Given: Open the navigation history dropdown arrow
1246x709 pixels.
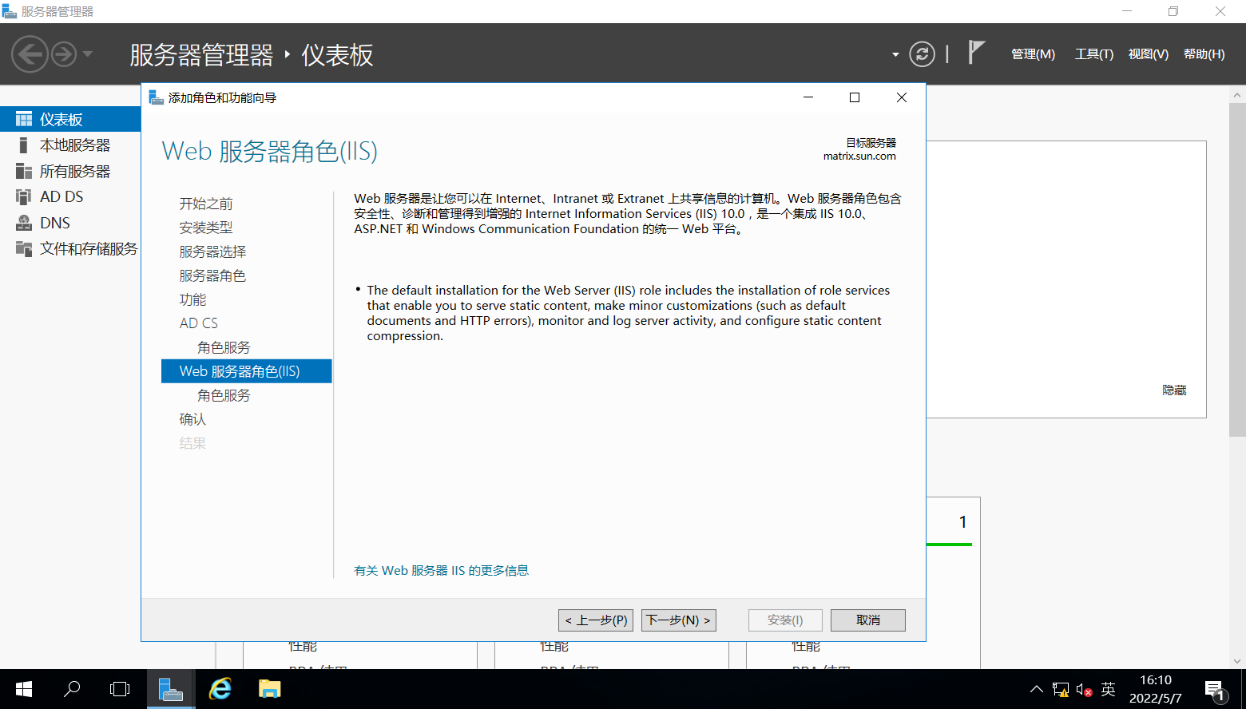Looking at the screenshot, I should click(x=88, y=54).
